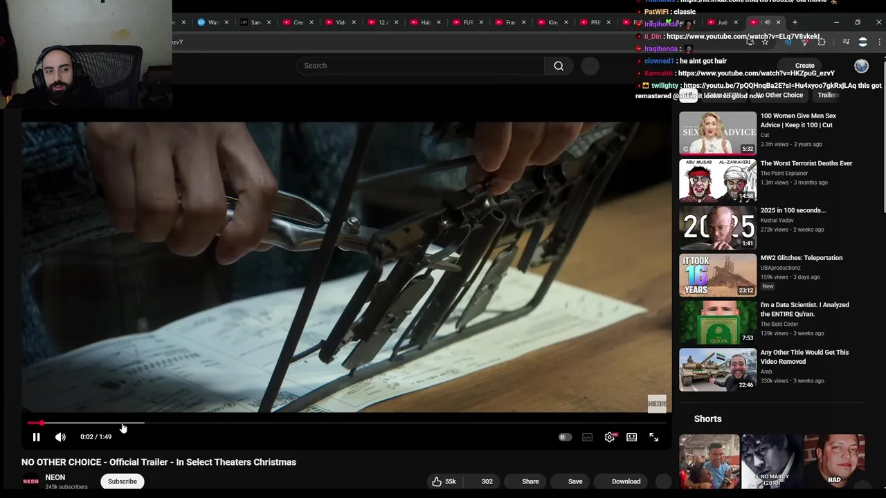The width and height of the screenshot is (886, 498).
Task: Open a new browser tab
Action: 795,22
